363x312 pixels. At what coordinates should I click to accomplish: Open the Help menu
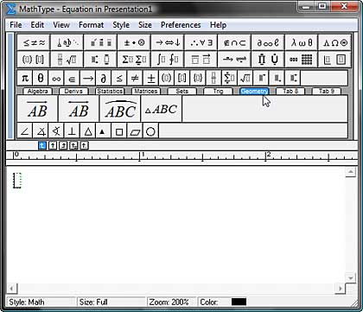218,25
